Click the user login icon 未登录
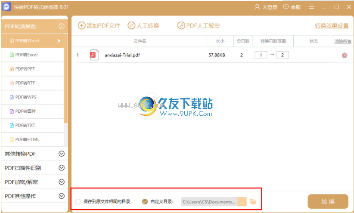354x213 pixels. point(257,7)
